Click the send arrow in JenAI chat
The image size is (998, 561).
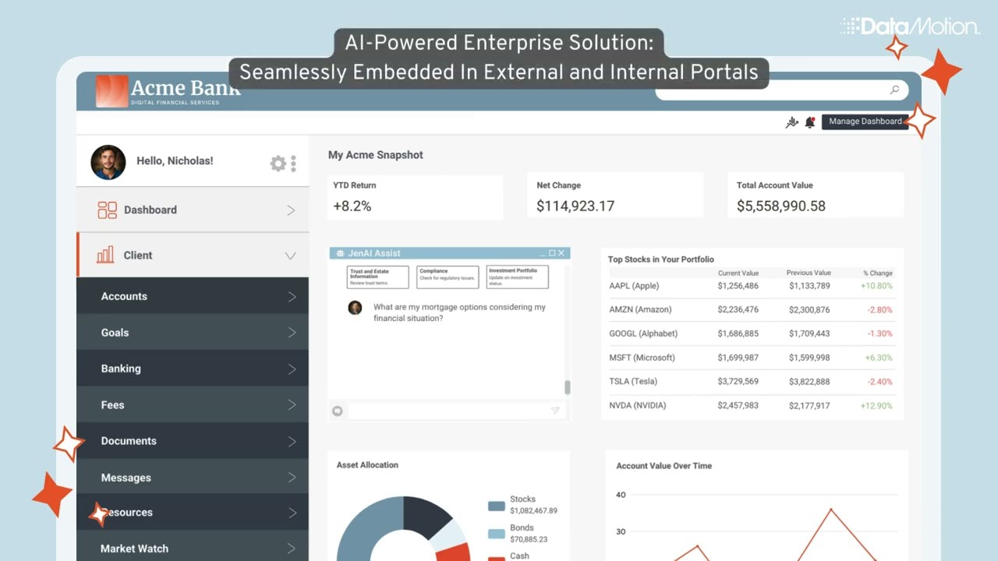pos(555,411)
